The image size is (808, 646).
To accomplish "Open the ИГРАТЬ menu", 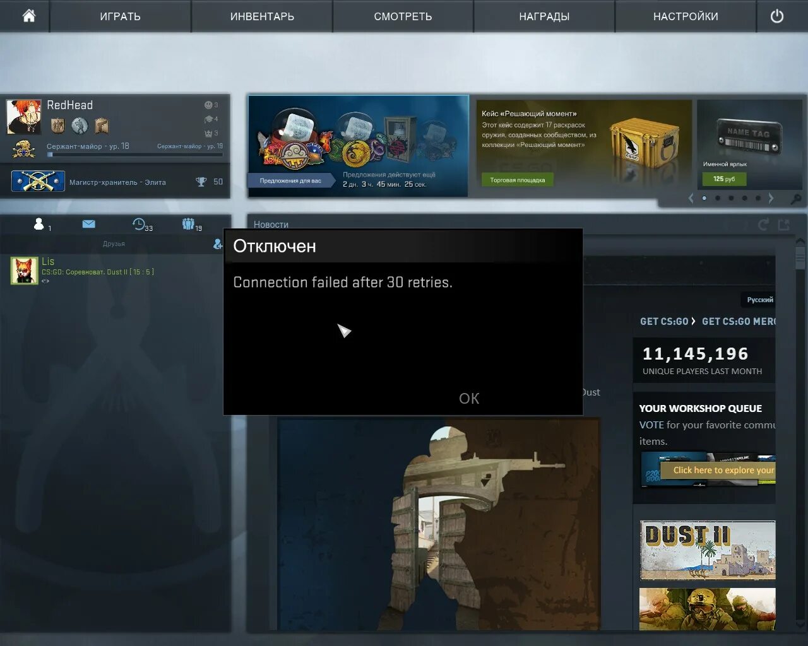I will [x=120, y=16].
